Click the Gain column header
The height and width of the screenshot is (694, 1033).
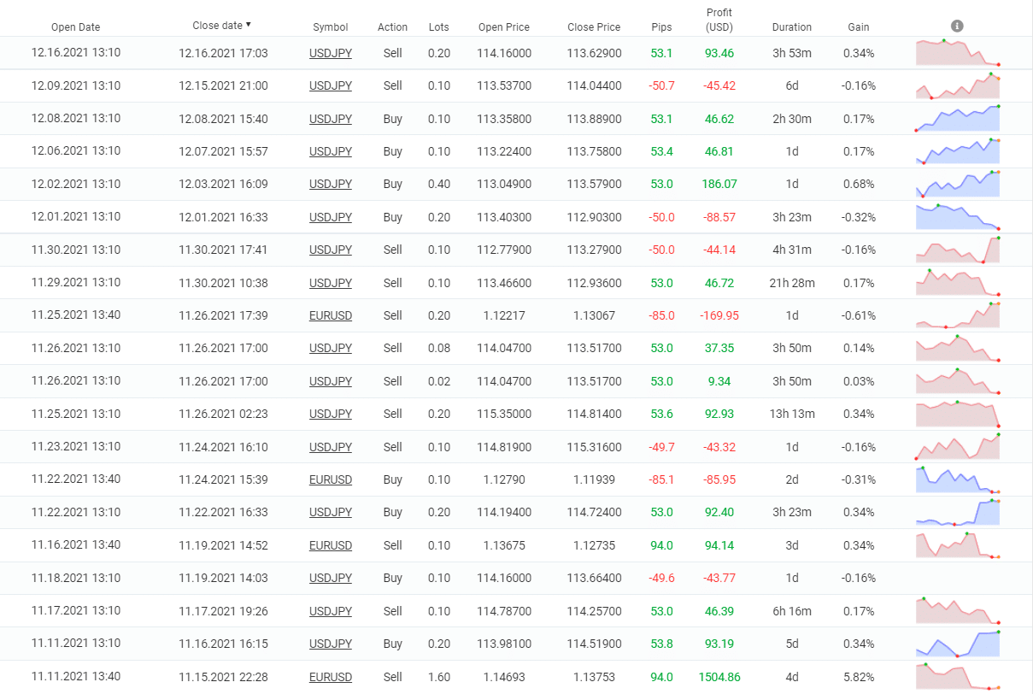pyautogui.click(x=858, y=27)
